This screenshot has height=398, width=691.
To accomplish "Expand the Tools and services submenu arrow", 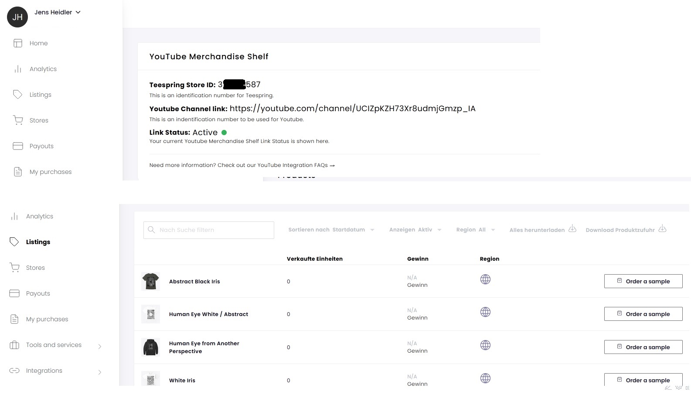I will [x=100, y=347].
